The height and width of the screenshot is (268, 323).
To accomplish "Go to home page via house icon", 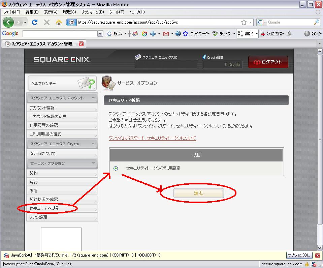I will click(59, 22).
